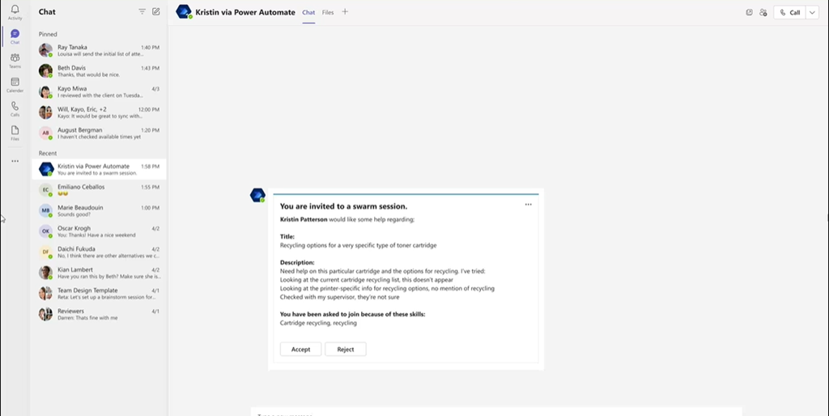Accept the swarm session invitation
This screenshot has width=829, height=416.
tap(300, 349)
